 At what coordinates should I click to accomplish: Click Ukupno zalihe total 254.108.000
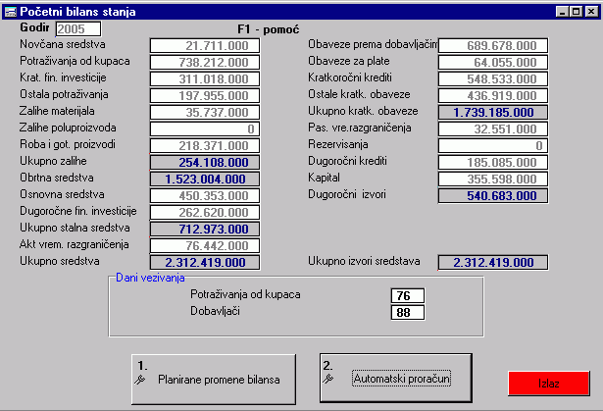point(205,162)
